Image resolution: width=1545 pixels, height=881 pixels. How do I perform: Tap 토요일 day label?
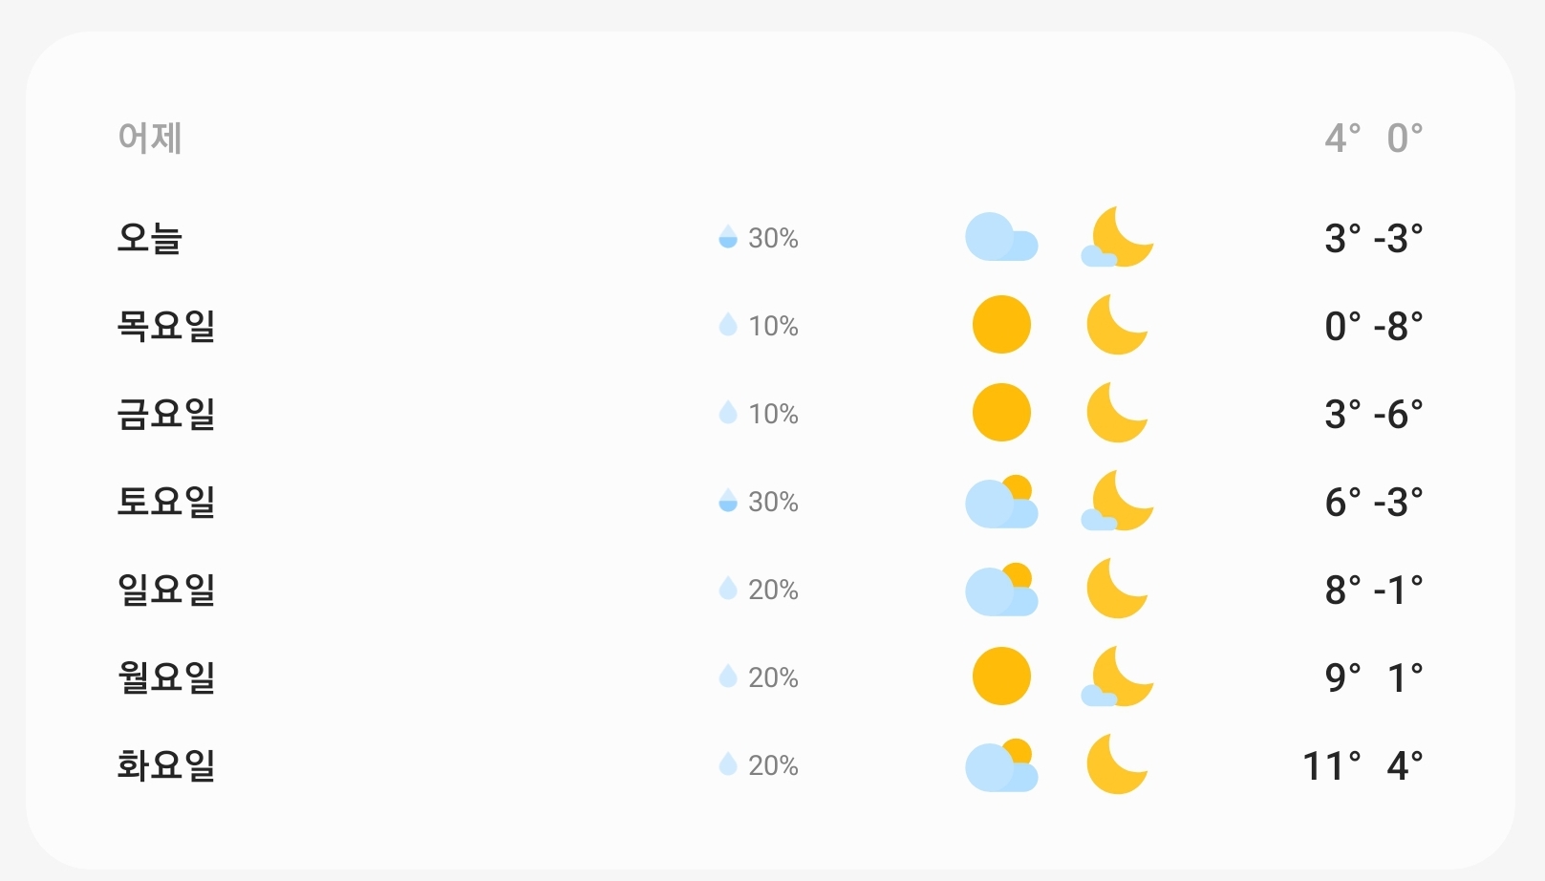(166, 501)
